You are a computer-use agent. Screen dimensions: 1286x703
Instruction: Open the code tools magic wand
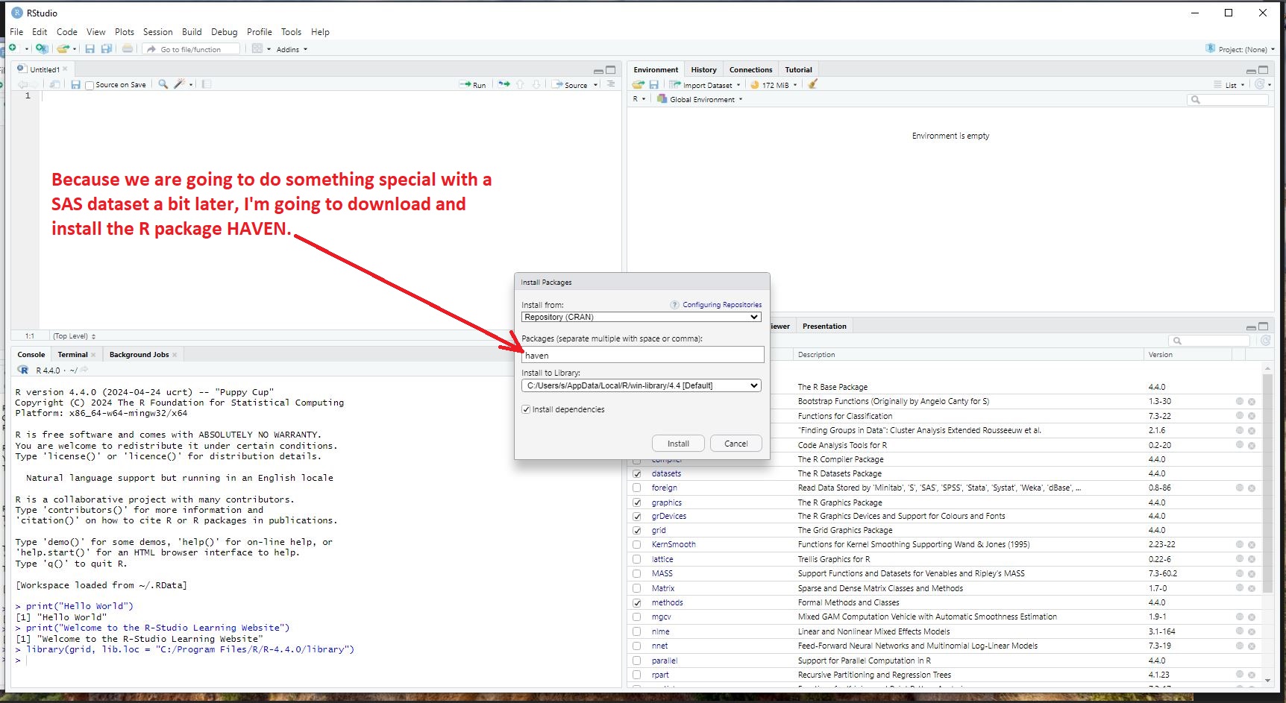[179, 84]
